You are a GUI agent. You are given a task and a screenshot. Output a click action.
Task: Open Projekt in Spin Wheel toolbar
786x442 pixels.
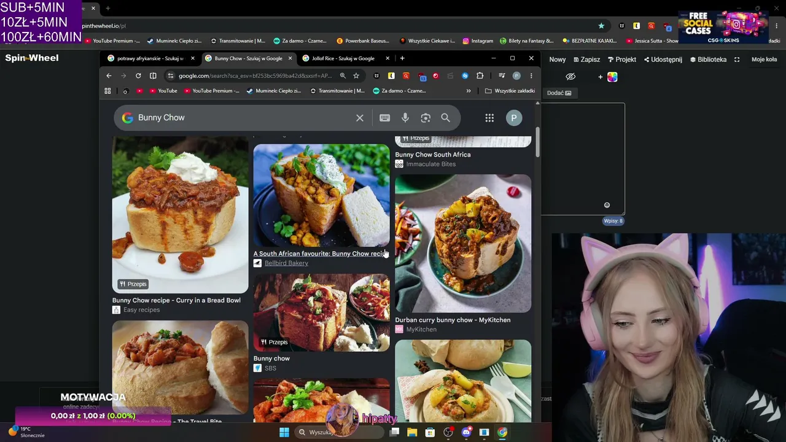click(x=622, y=60)
